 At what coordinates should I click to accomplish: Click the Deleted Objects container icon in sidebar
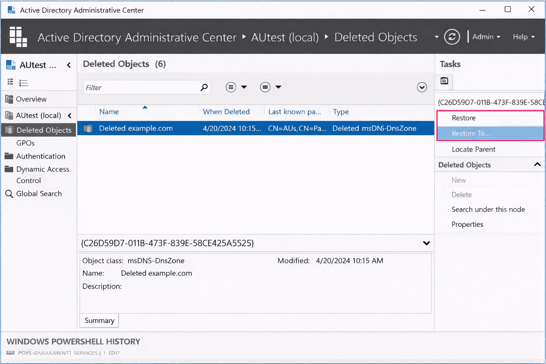(x=9, y=130)
